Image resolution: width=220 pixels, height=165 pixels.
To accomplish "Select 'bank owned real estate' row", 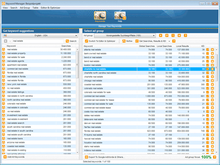I will 148,53.
